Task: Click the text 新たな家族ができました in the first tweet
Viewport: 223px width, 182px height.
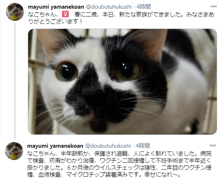Action: [x=151, y=14]
